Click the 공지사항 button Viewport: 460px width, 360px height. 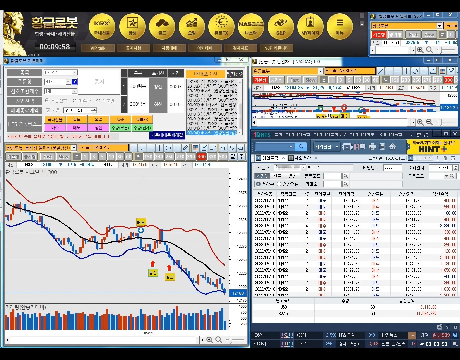point(133,48)
